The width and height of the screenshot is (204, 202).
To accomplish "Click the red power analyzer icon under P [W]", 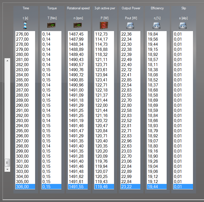I will pyautogui.click(x=104, y=25).
